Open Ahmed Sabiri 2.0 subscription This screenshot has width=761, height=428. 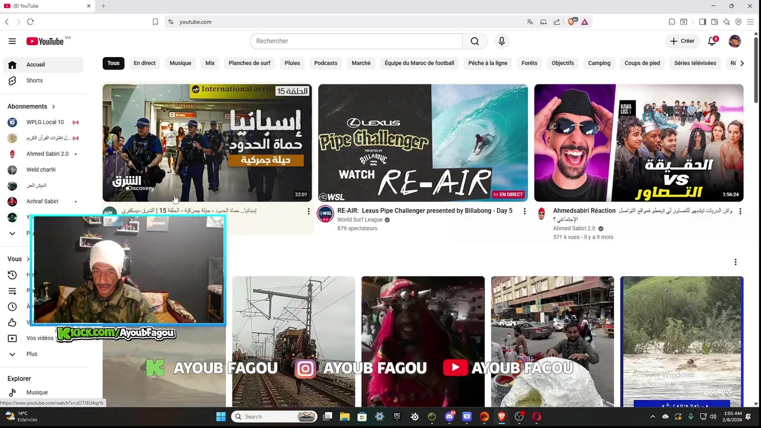(x=43, y=154)
